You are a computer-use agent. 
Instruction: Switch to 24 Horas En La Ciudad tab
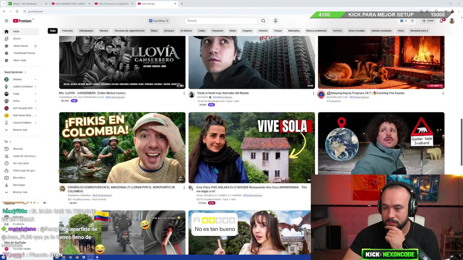click(x=114, y=4)
